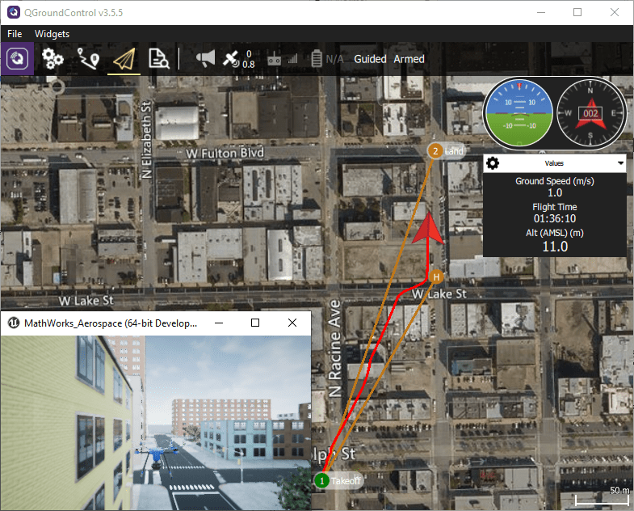The image size is (634, 511).
Task: Select the Takeoff waypoint 1 marker
Action: pos(322,480)
